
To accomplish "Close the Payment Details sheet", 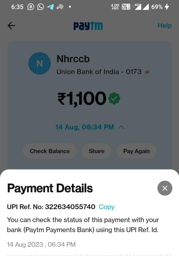I will click(165, 188).
